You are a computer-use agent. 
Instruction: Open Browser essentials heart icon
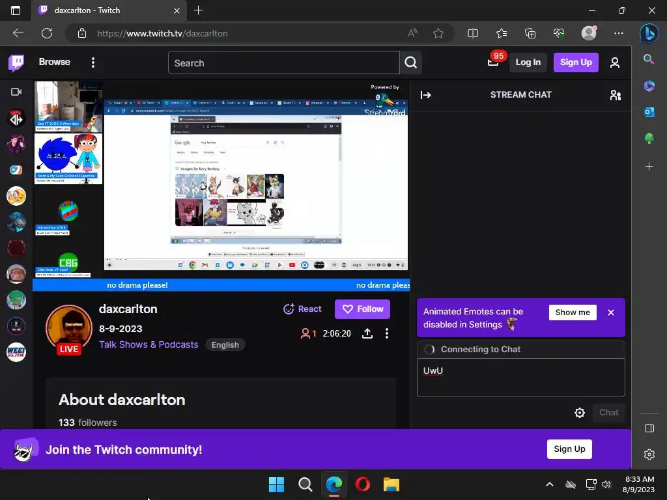[x=559, y=33]
